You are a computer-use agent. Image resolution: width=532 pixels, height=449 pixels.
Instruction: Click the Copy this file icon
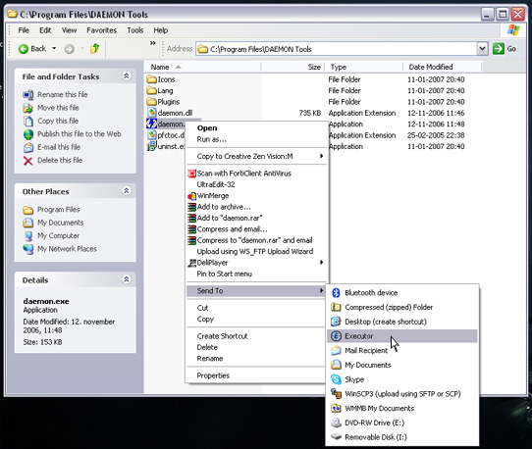(28, 121)
